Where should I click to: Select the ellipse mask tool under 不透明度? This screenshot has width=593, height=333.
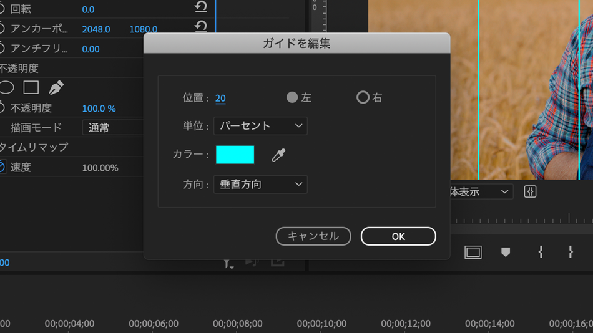pos(6,88)
